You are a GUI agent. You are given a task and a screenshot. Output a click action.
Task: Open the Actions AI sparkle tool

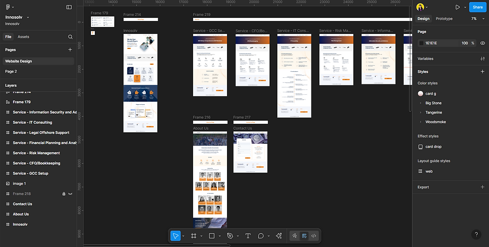279,236
